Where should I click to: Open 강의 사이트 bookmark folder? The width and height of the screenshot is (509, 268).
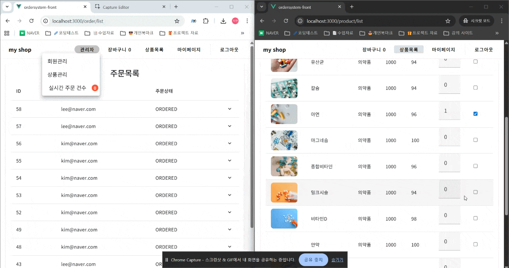tap(458, 33)
